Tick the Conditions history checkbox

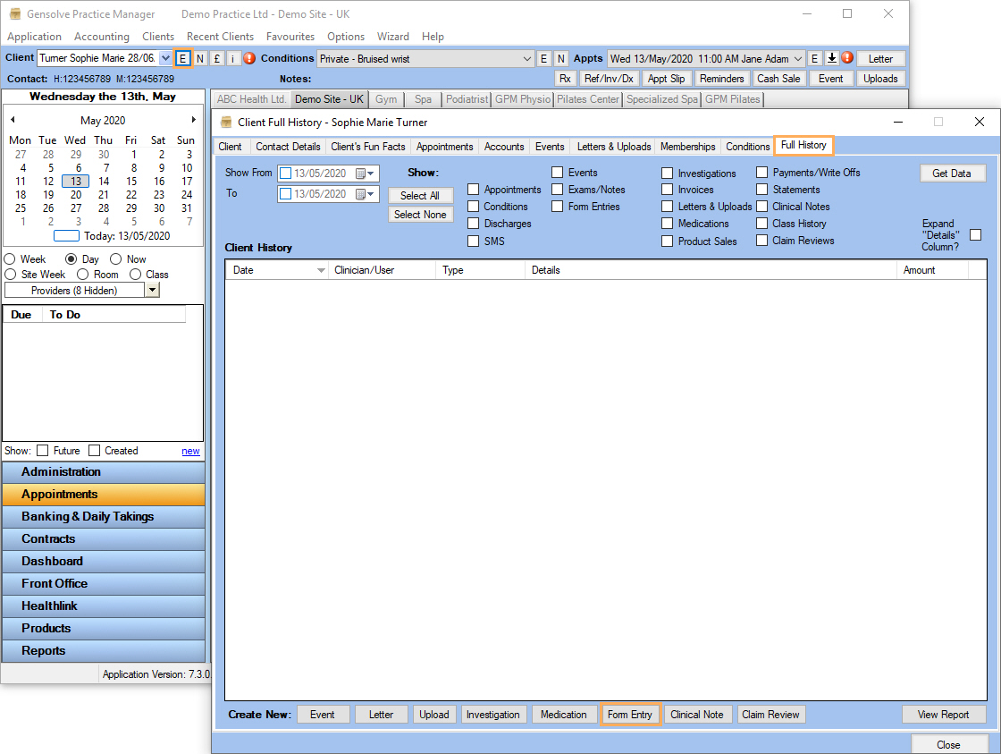point(473,207)
